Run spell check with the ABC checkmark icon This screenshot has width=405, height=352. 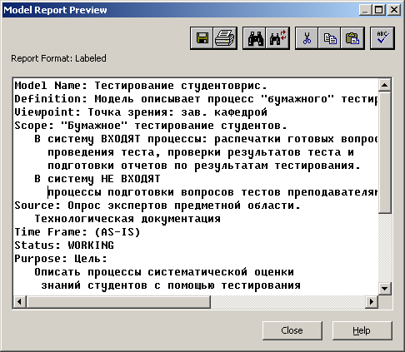pos(382,38)
